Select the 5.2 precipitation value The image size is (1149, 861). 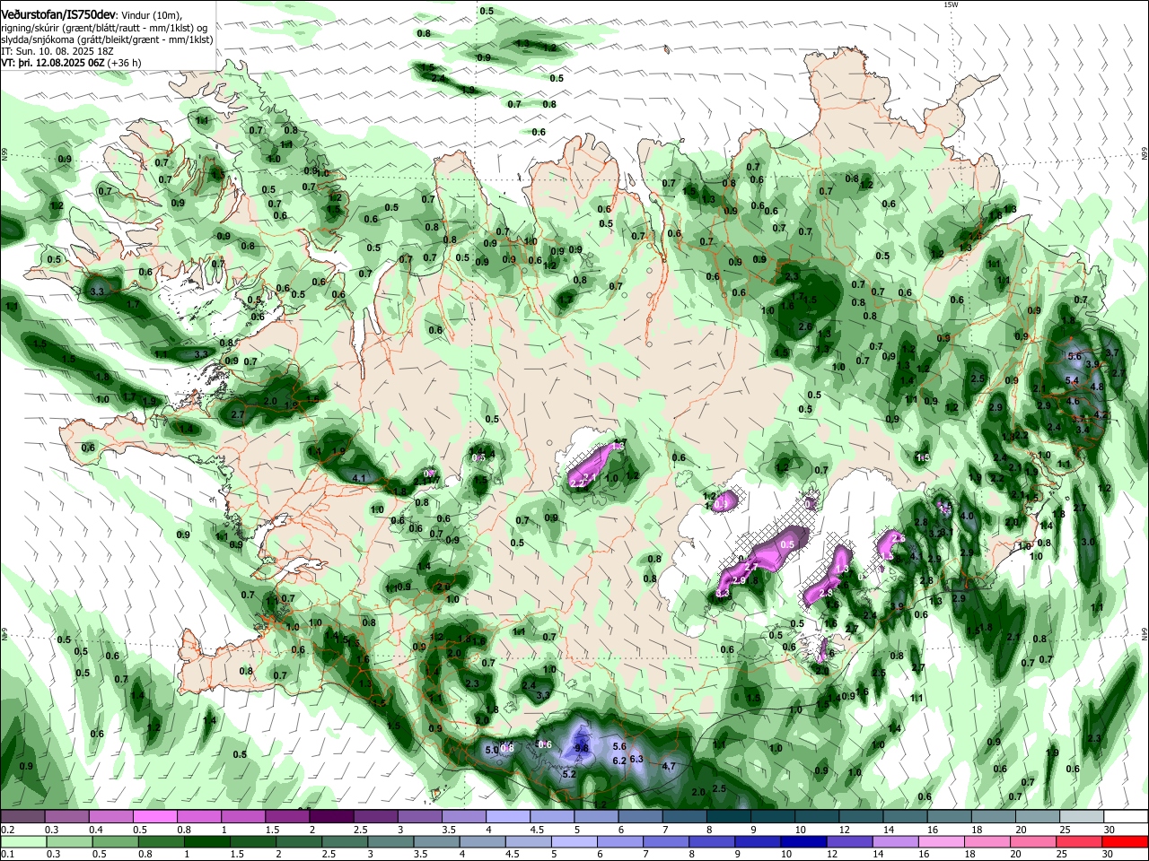click(x=568, y=774)
